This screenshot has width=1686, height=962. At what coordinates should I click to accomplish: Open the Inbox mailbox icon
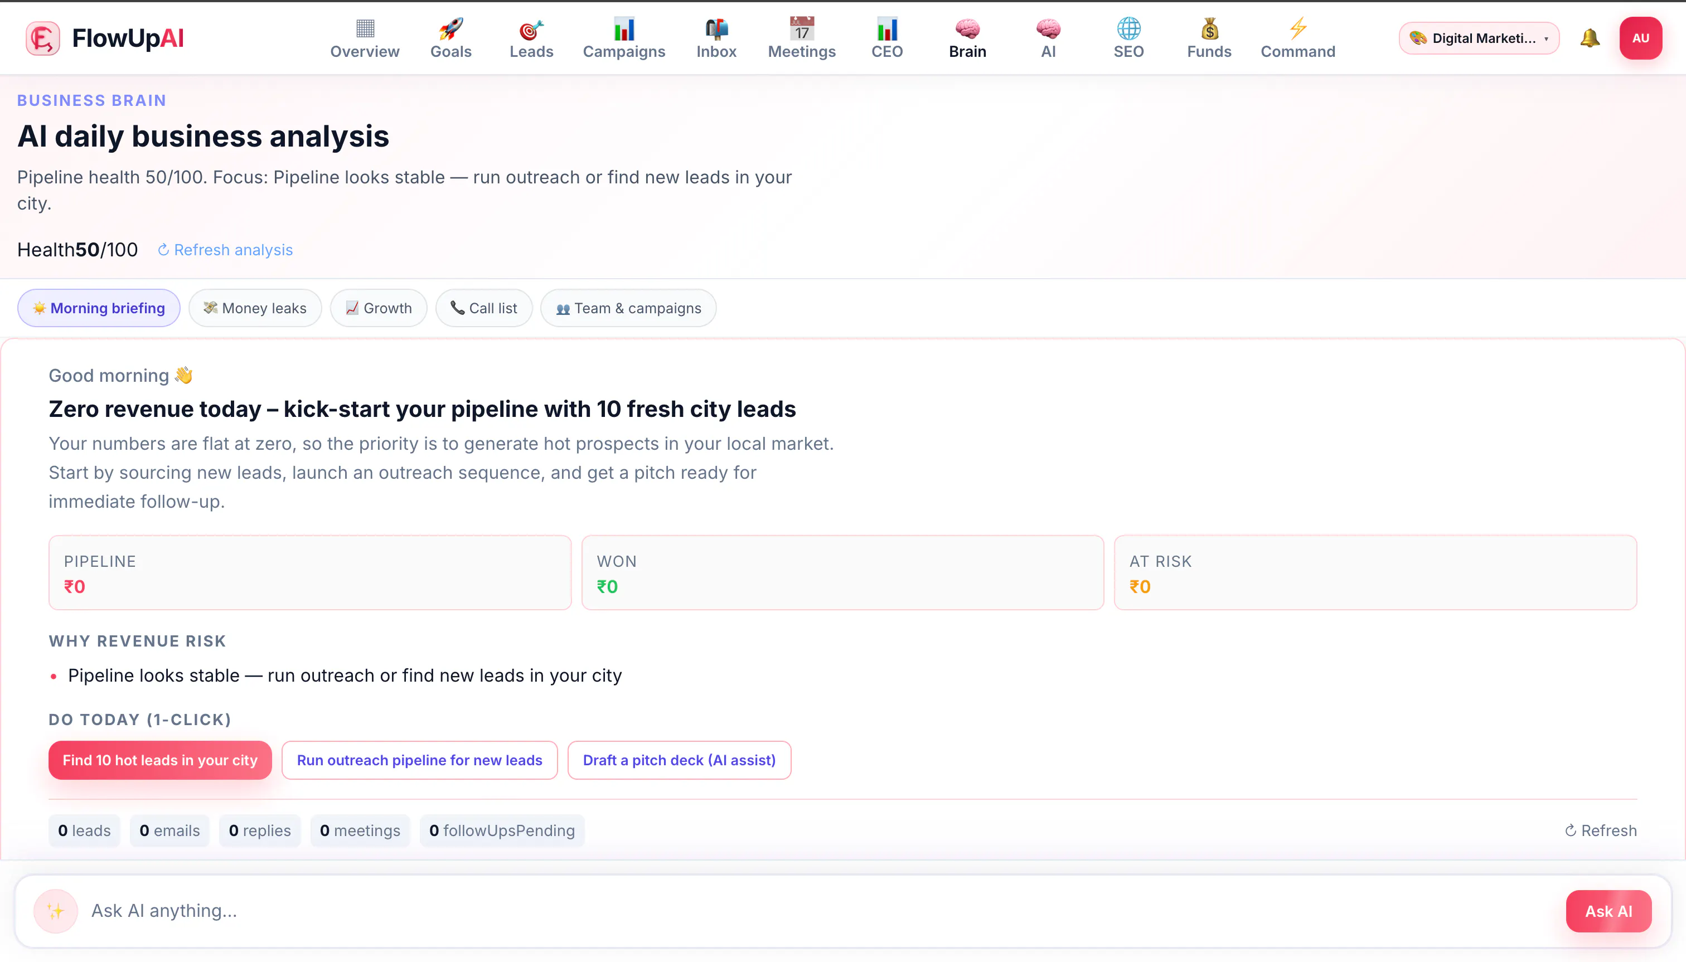click(716, 28)
